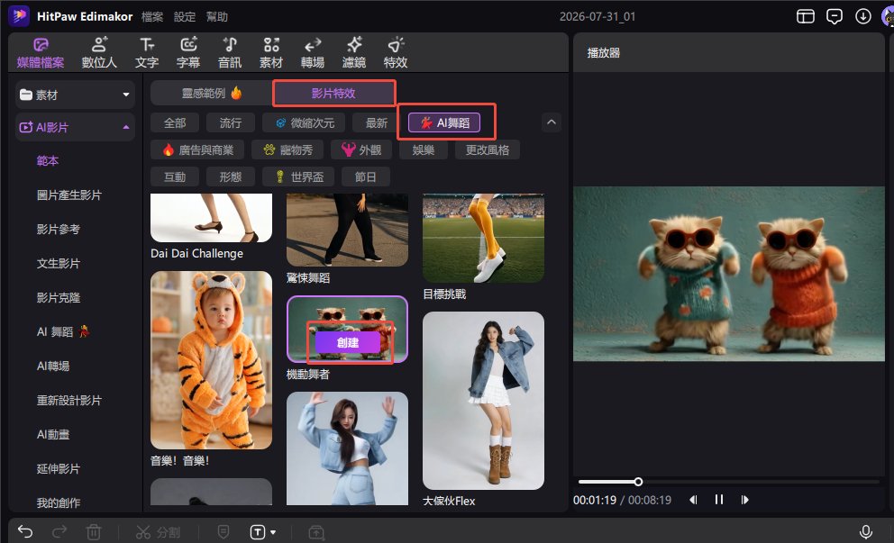Select the 更改風格 category tag

click(x=488, y=149)
